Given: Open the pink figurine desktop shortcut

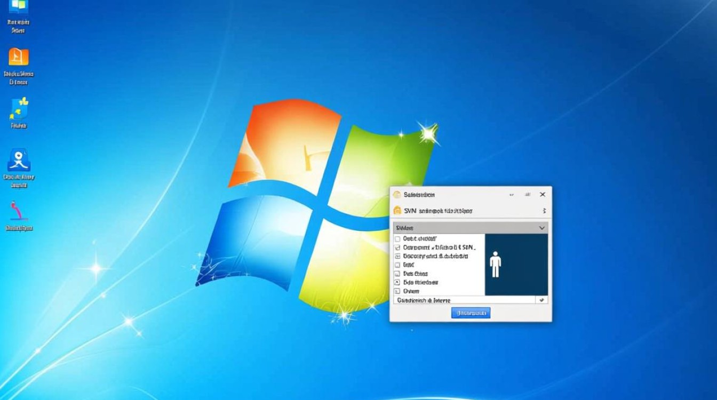Looking at the screenshot, I should [x=19, y=211].
